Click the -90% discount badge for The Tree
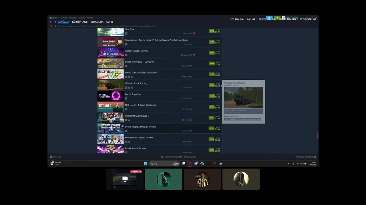Viewport: 366px width, 205px height. tap(212, 31)
